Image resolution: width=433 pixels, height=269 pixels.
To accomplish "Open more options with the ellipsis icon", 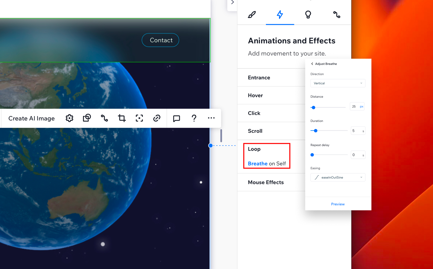I will pos(211,118).
